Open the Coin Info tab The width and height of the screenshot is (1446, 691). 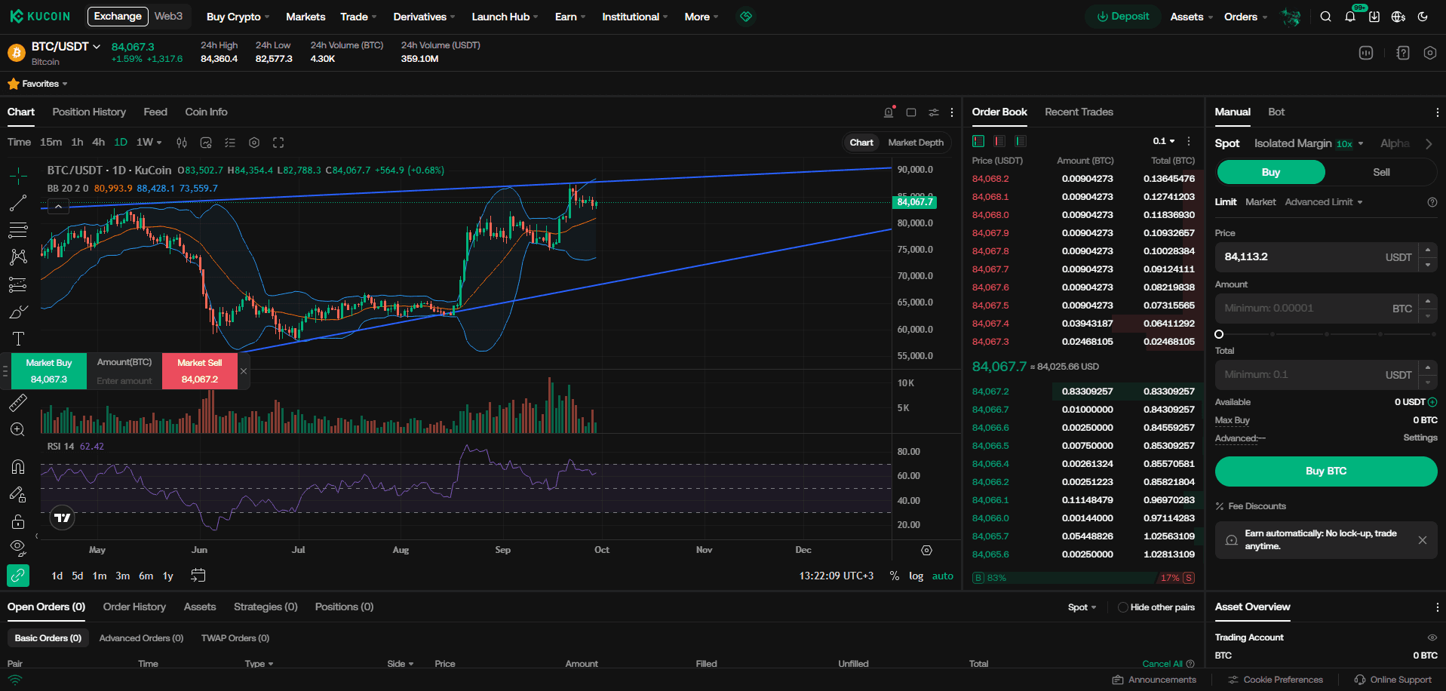[x=206, y=112]
